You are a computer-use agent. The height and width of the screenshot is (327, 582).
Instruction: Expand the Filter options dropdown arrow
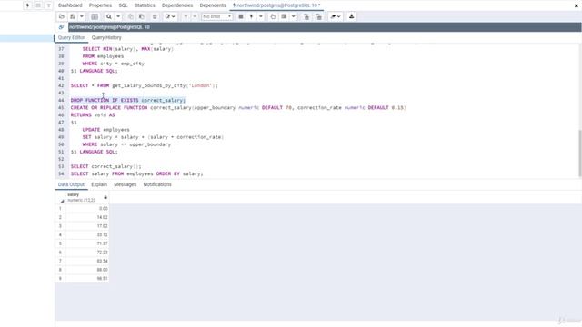(x=195, y=16)
